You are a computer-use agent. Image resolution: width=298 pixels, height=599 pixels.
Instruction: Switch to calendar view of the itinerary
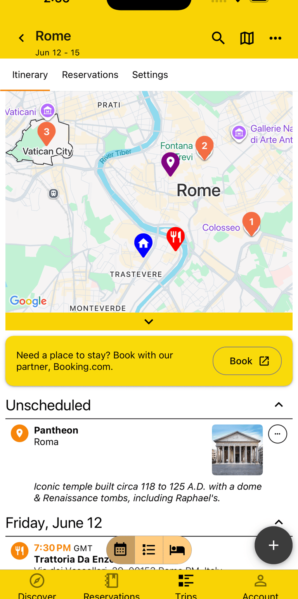120,550
